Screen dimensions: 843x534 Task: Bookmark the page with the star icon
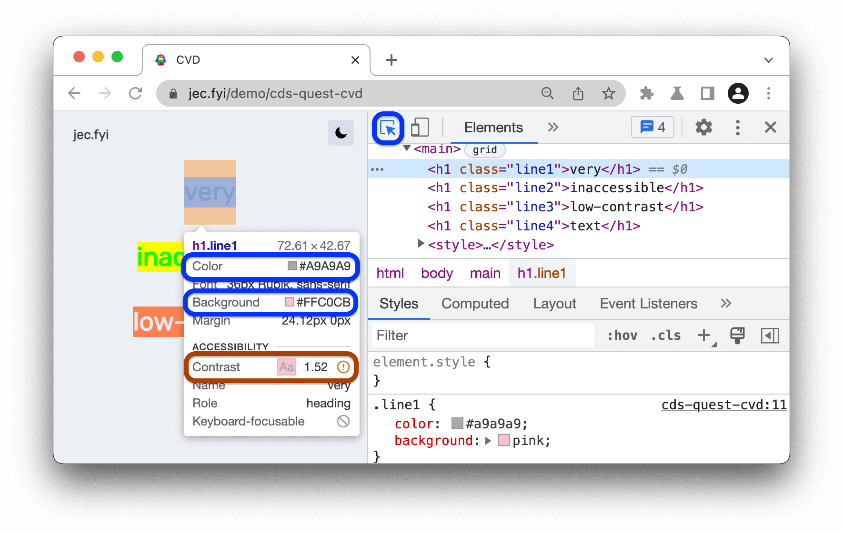point(609,93)
